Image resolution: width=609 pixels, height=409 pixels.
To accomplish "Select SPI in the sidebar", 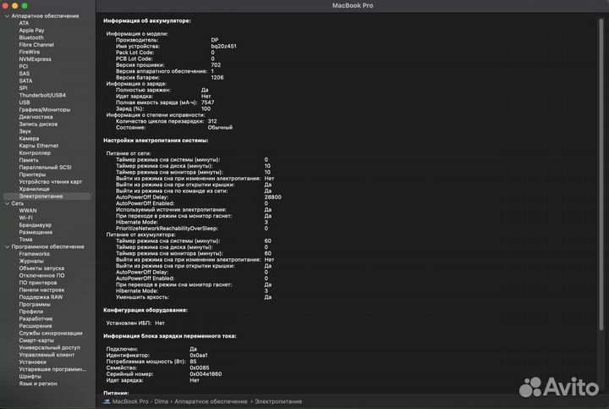I will tap(24, 88).
